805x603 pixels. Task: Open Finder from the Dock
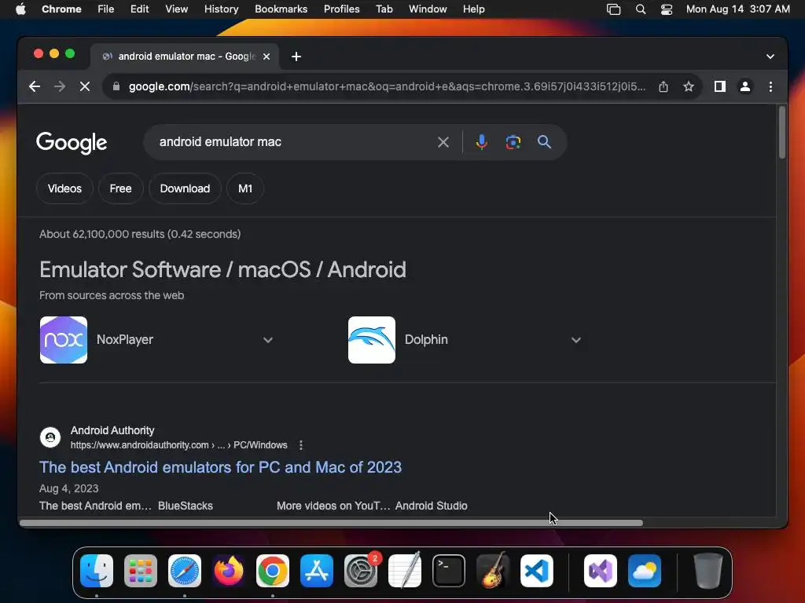(x=97, y=571)
